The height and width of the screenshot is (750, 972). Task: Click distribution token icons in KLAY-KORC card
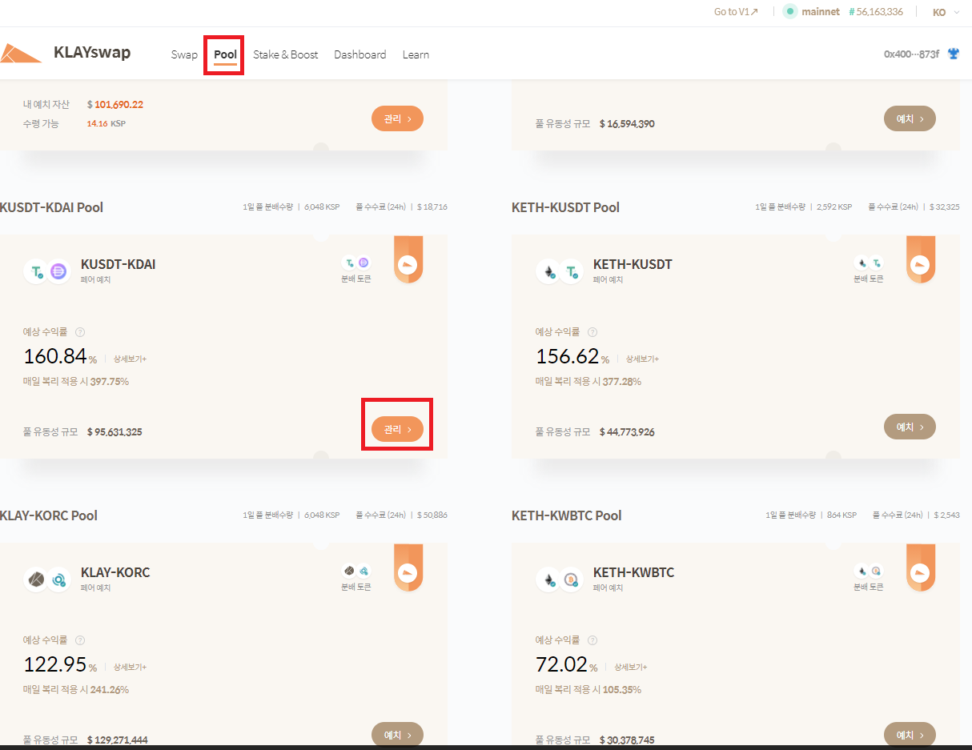[356, 571]
